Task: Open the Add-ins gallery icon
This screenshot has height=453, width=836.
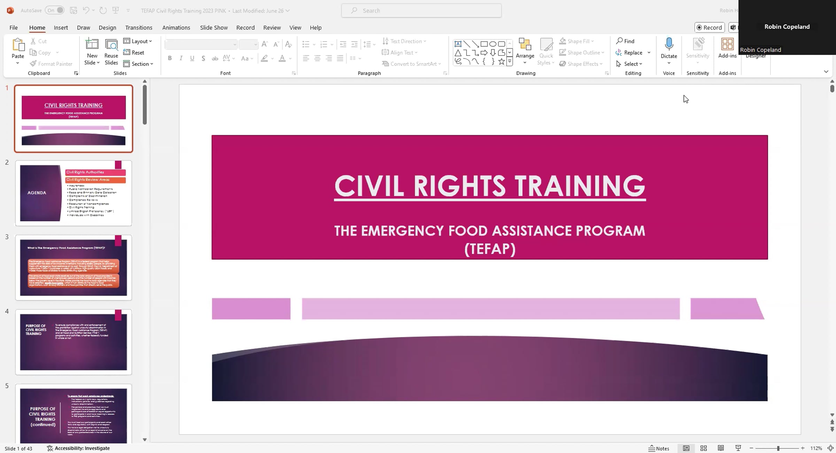Action: pyautogui.click(x=727, y=45)
